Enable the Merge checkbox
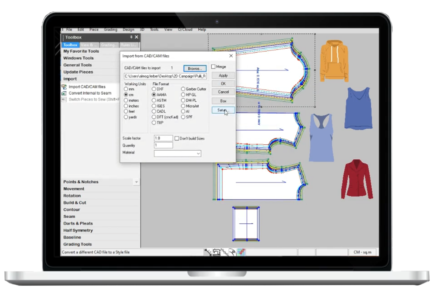 pyautogui.click(x=214, y=67)
